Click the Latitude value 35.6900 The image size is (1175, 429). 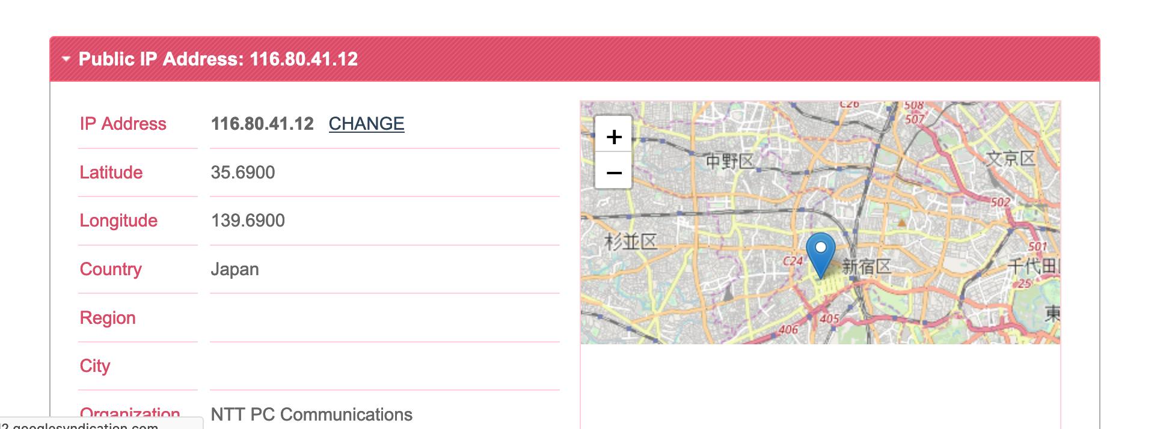pyautogui.click(x=243, y=172)
